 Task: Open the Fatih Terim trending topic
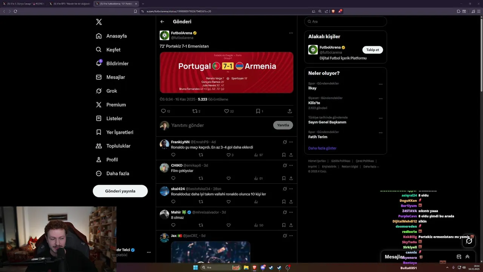(318, 137)
